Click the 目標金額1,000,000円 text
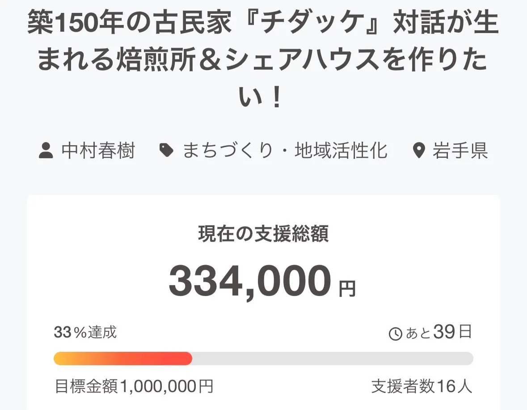The height and width of the screenshot is (410, 527). 134,387
